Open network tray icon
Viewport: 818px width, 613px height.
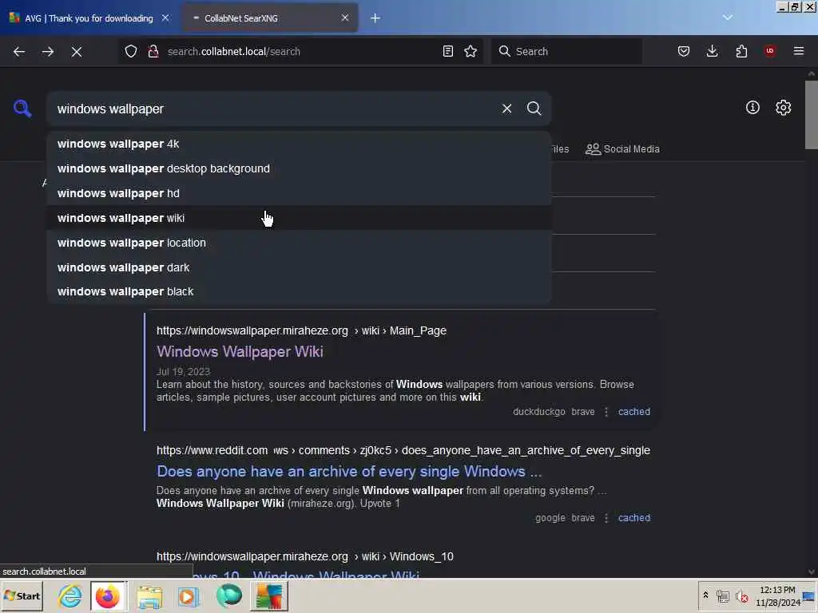click(x=722, y=595)
